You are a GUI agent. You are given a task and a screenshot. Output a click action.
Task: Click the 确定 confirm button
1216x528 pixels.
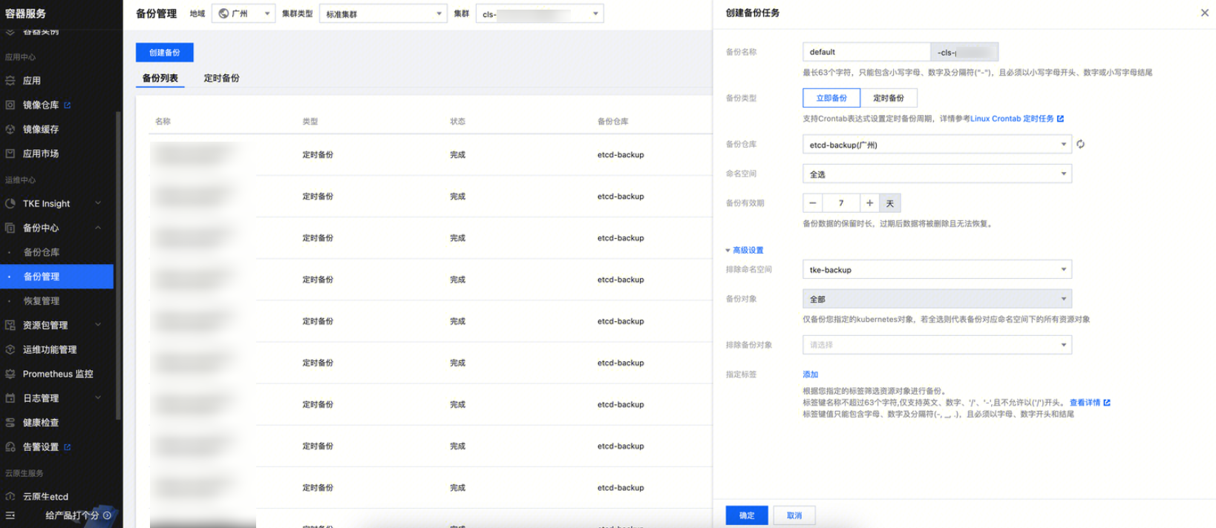pyautogui.click(x=746, y=515)
